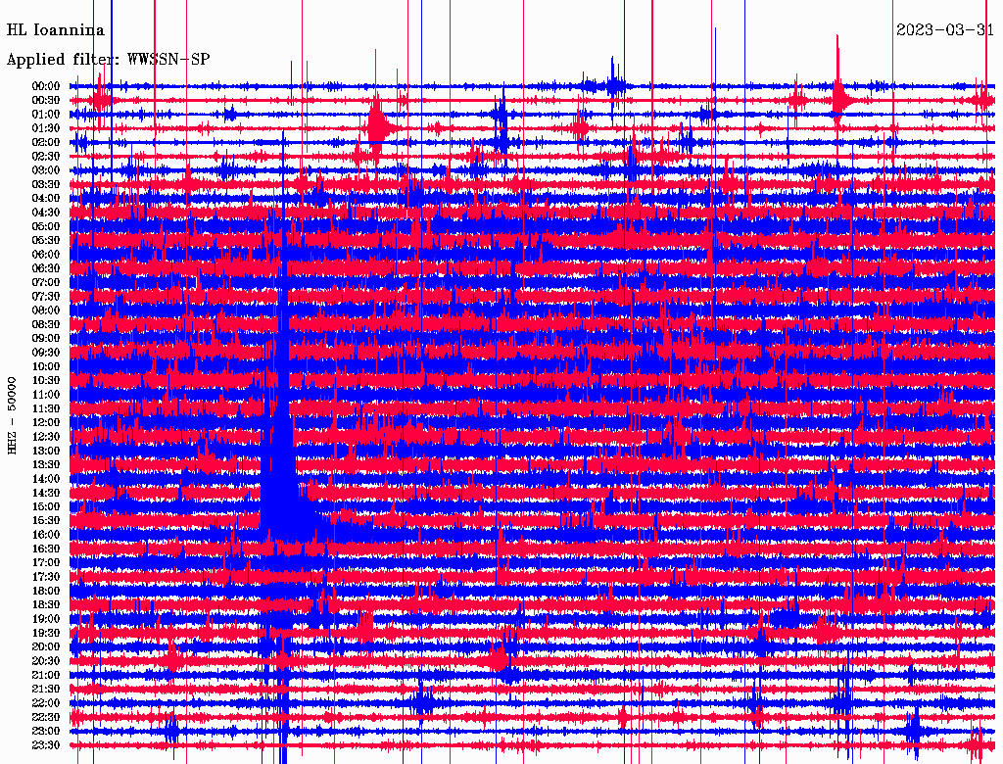Select the 20:00 time label
Viewport: 1003px width, 764px height.
click(x=46, y=646)
